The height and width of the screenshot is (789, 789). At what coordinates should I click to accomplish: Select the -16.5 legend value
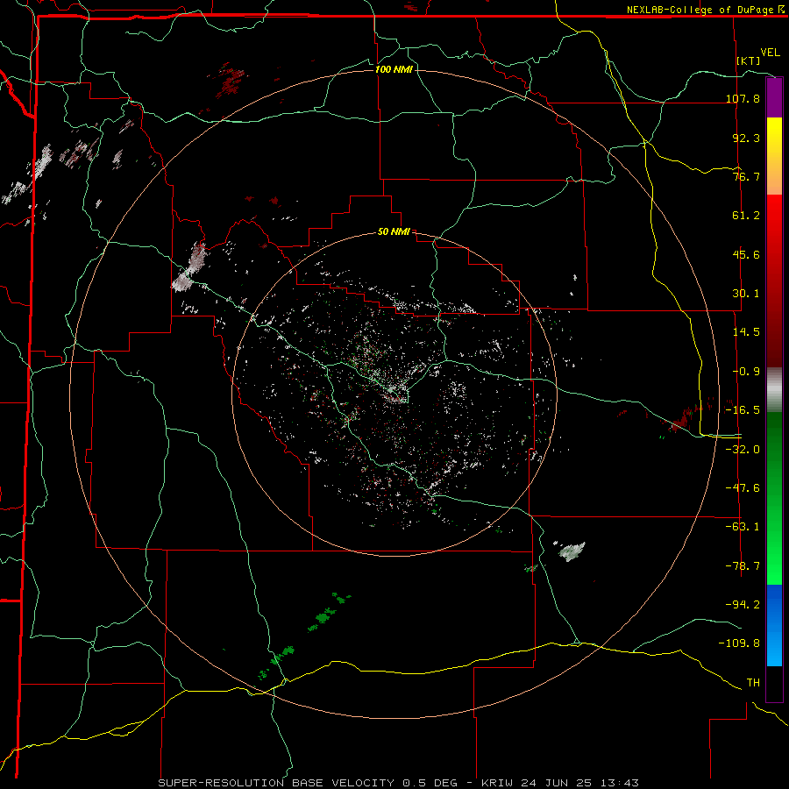743,410
